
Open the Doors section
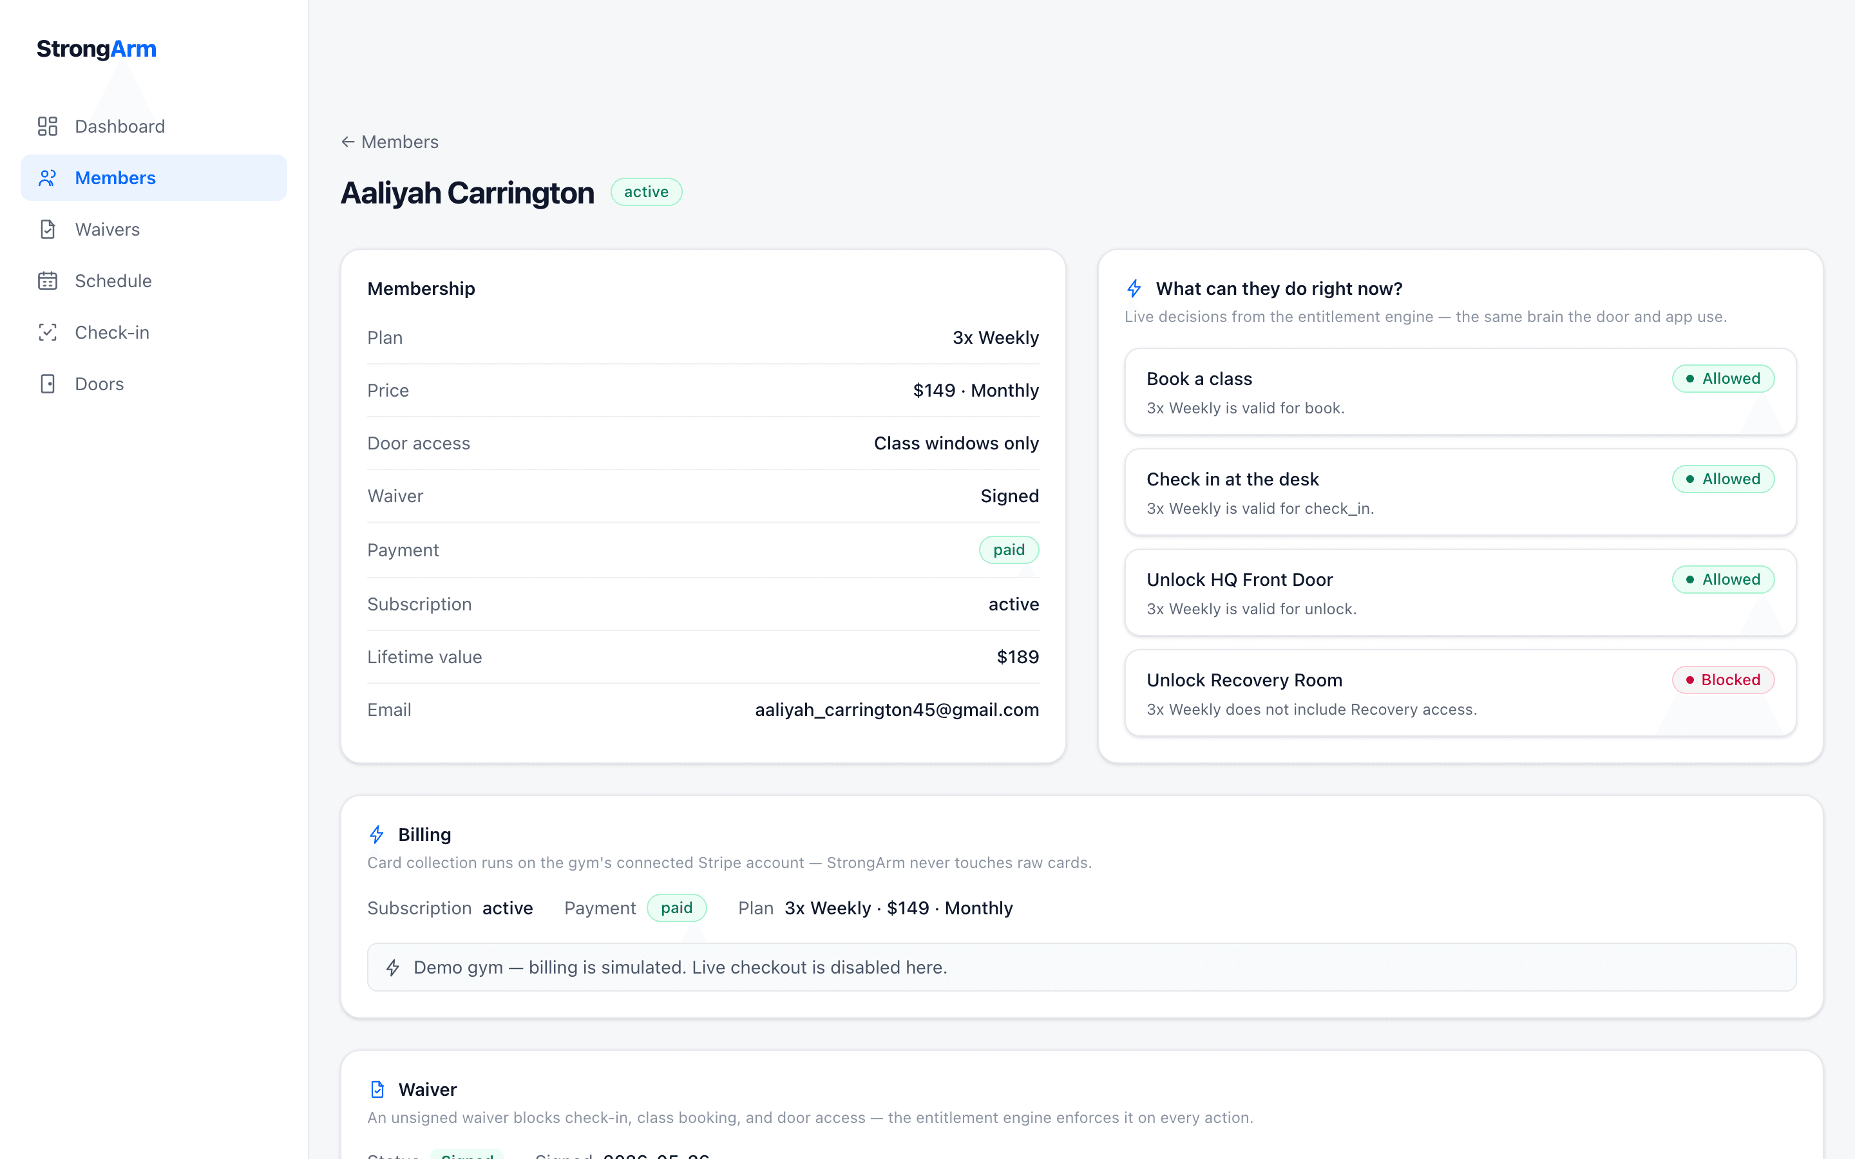pyautogui.click(x=154, y=384)
